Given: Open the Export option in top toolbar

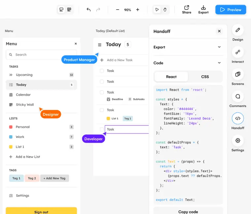Looking at the screenshot, I should tap(203, 10).
